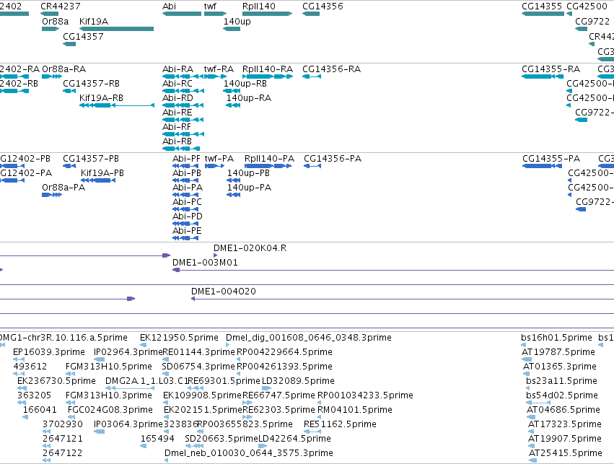Select EST LD42264.5prime

pos(263,446)
